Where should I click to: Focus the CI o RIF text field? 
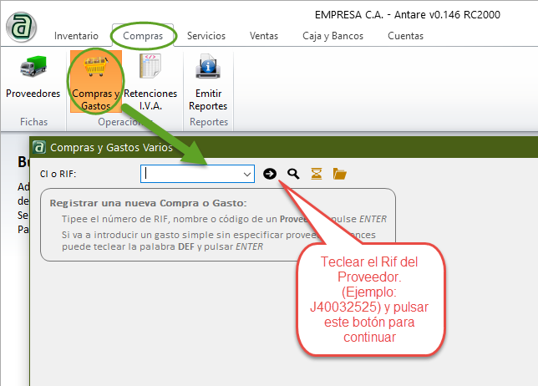click(x=190, y=174)
